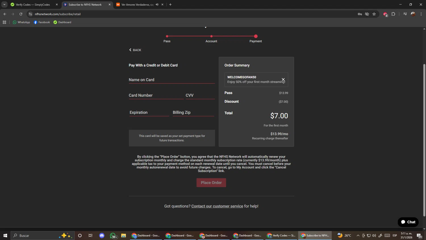The width and height of the screenshot is (426, 240).
Task: Click the Place Order button
Action: pos(211,183)
